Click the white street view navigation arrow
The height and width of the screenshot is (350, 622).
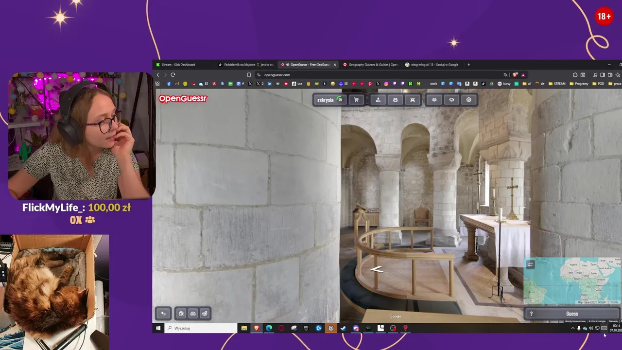[377, 269]
